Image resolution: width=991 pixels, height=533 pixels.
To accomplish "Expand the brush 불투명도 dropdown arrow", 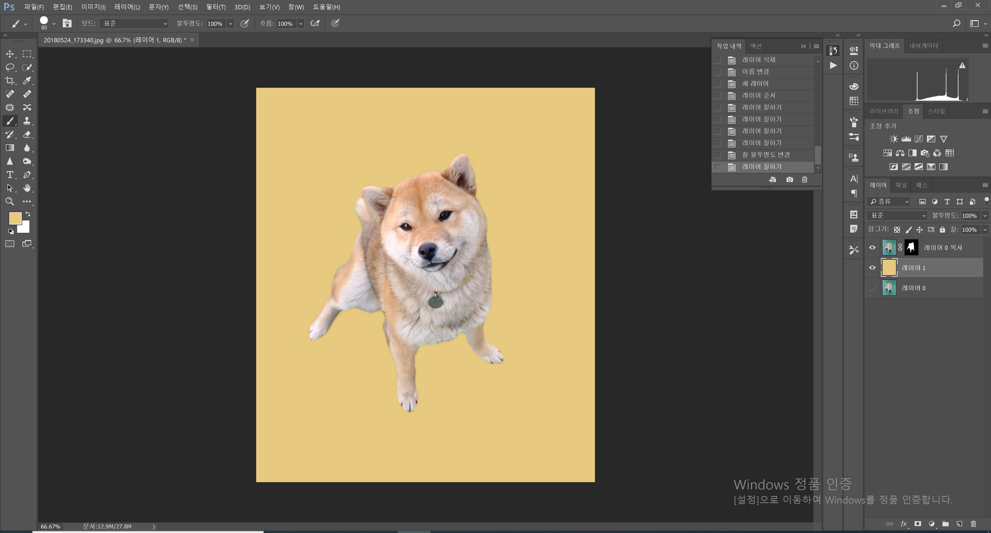I will click(x=231, y=23).
